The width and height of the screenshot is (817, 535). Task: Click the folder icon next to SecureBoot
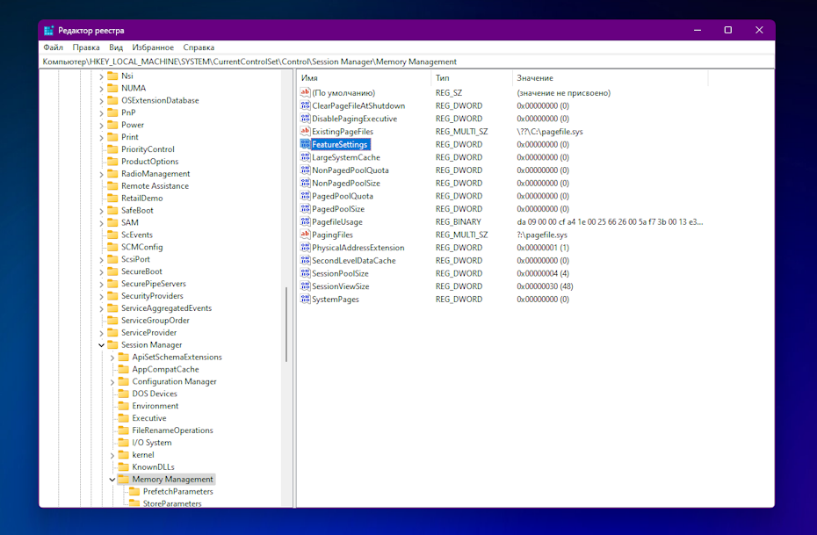[x=112, y=272]
